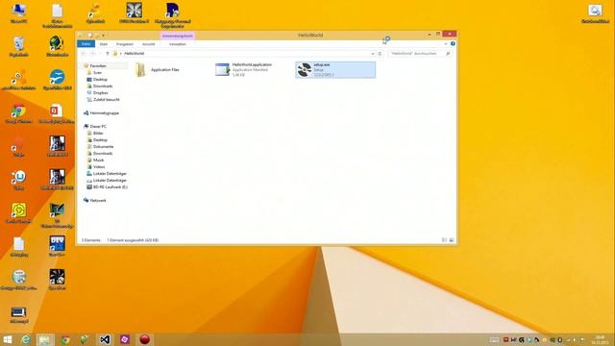Click the HelloWorld address bar path
615x346 pixels.
[135, 54]
